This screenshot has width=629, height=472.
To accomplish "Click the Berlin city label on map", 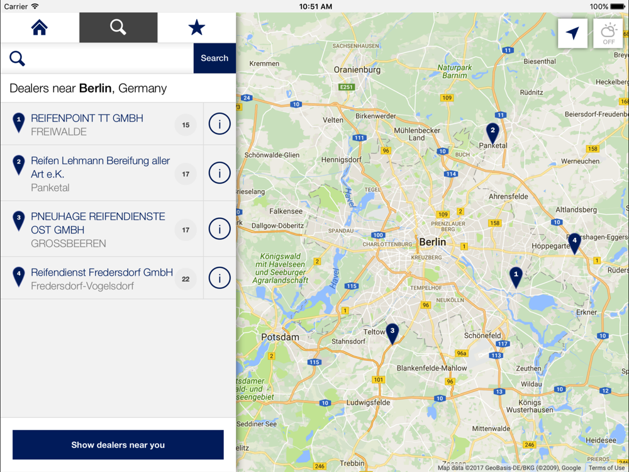I will [x=433, y=242].
